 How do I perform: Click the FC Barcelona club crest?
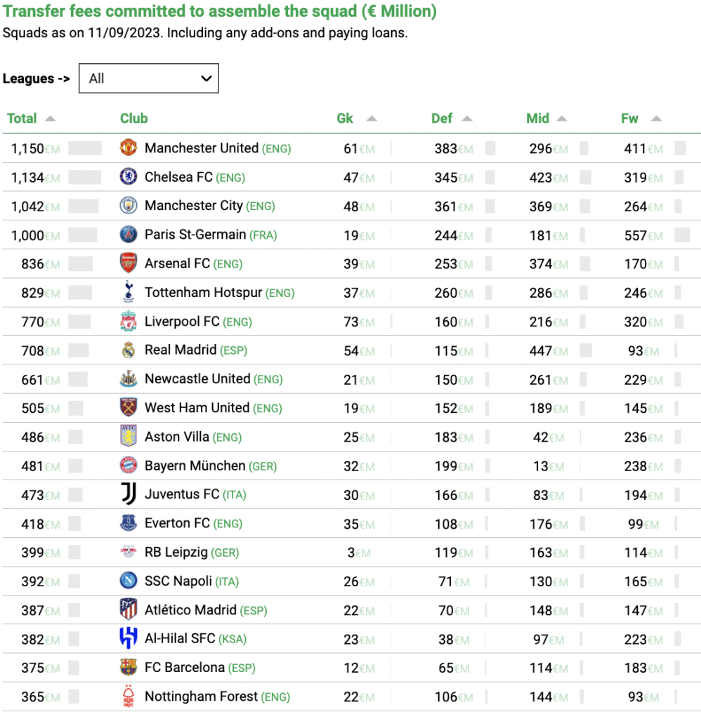[129, 667]
